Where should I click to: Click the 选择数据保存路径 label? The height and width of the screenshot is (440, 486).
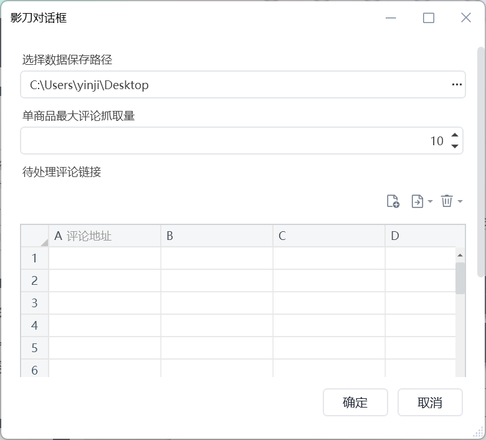tap(67, 60)
